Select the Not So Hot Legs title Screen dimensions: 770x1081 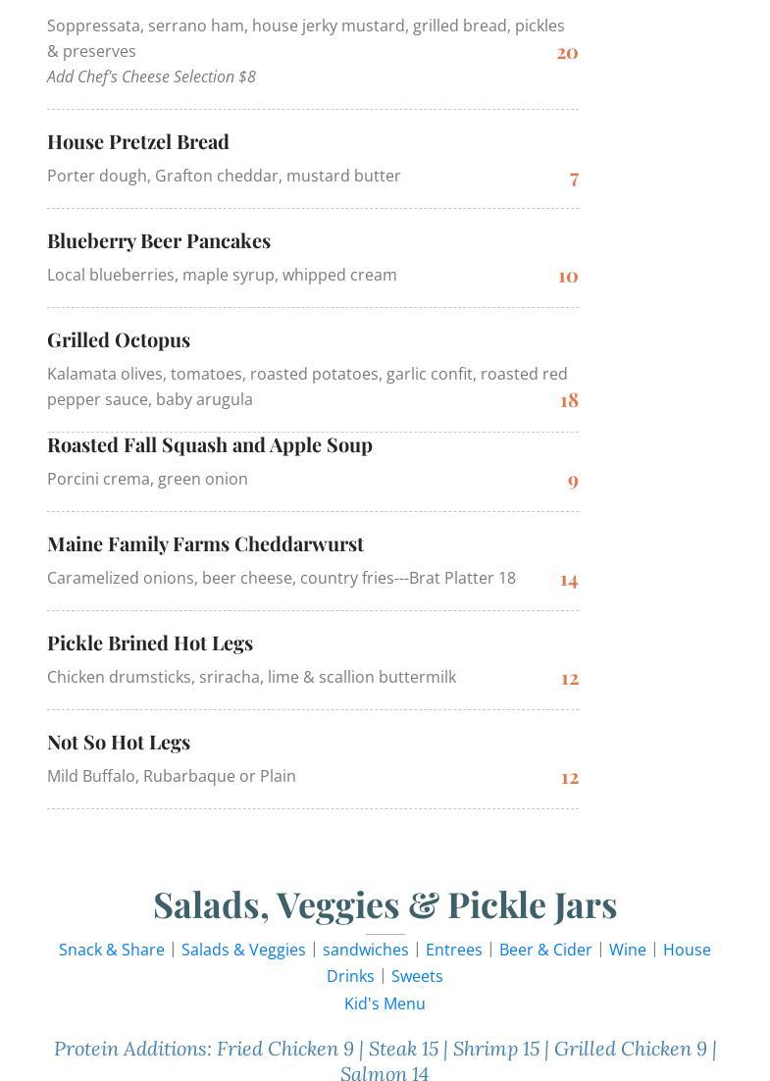click(119, 742)
